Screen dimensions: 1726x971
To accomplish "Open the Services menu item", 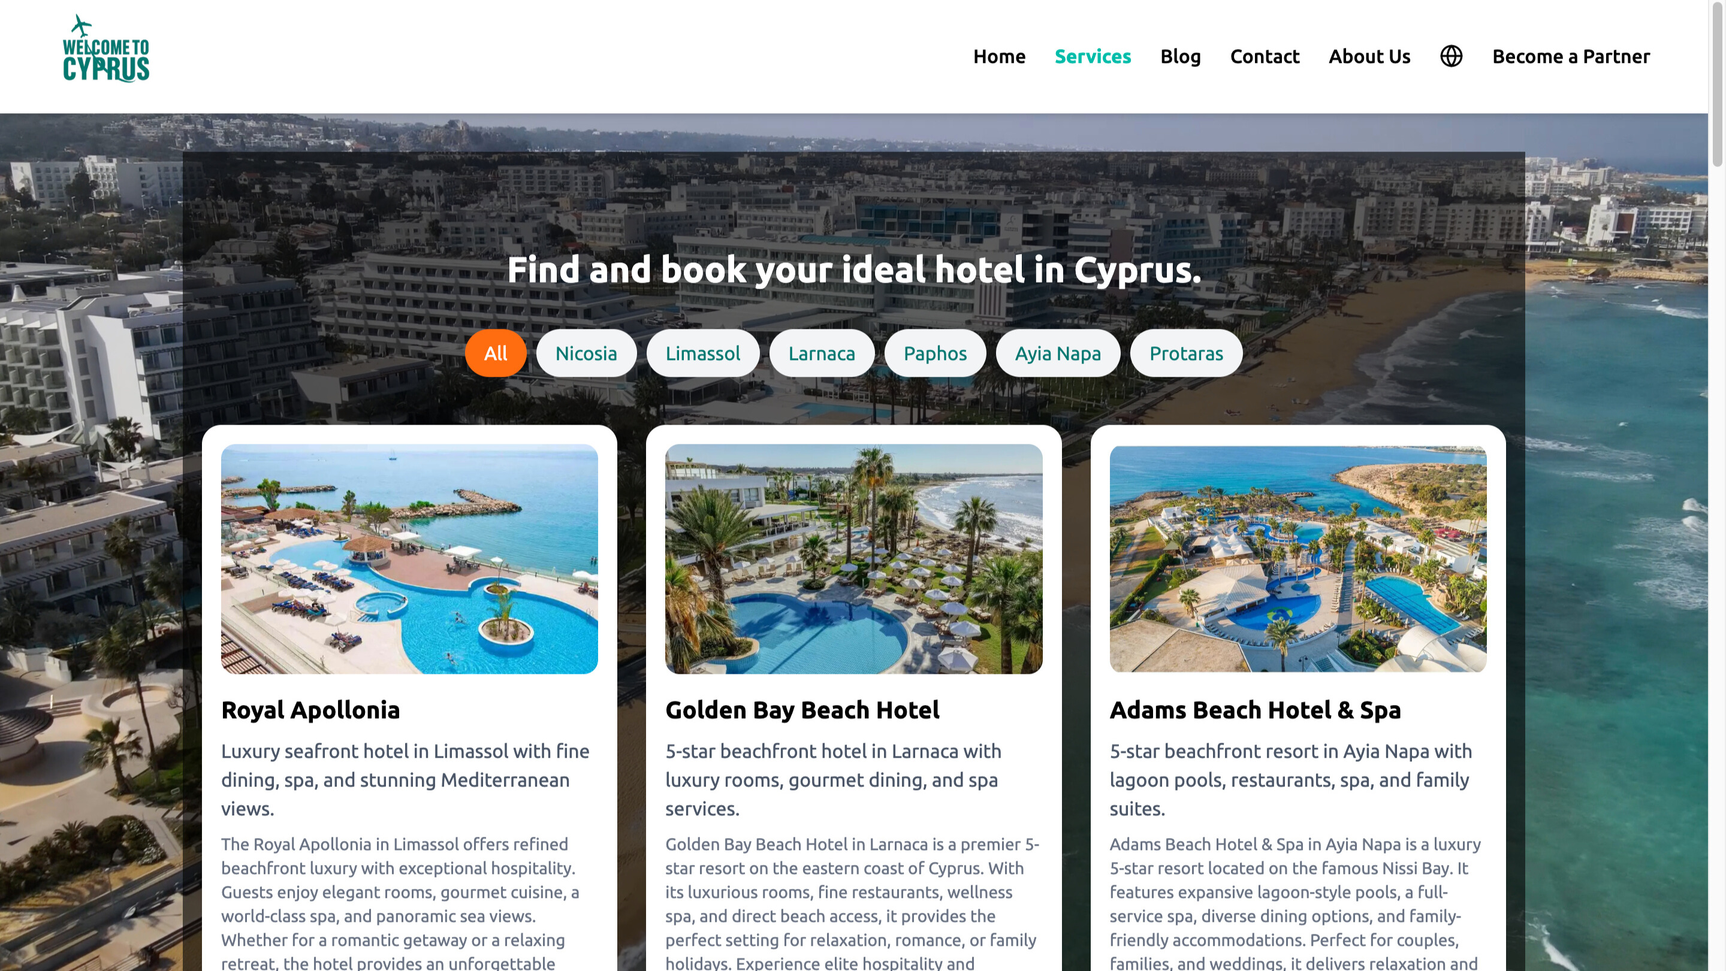I will [x=1092, y=56].
